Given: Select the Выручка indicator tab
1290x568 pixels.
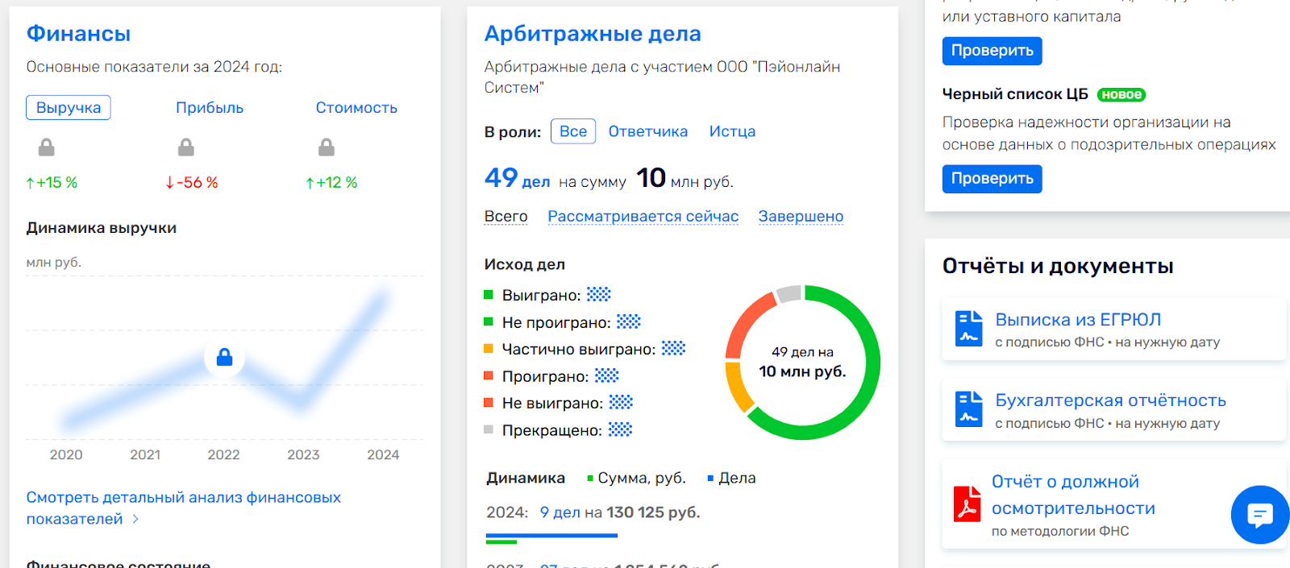Looking at the screenshot, I should click(x=69, y=108).
